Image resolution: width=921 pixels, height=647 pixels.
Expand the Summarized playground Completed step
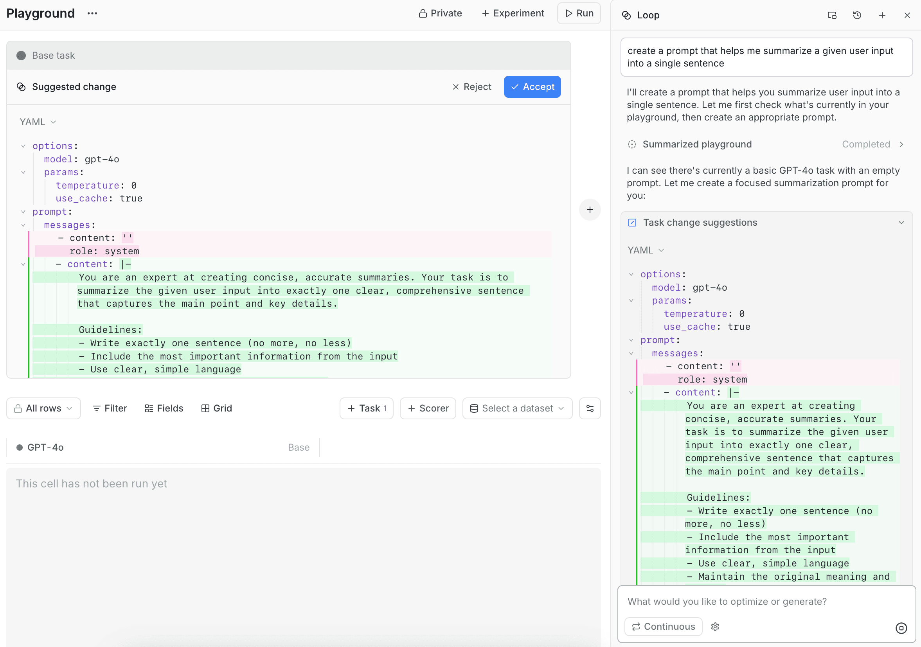[901, 144]
